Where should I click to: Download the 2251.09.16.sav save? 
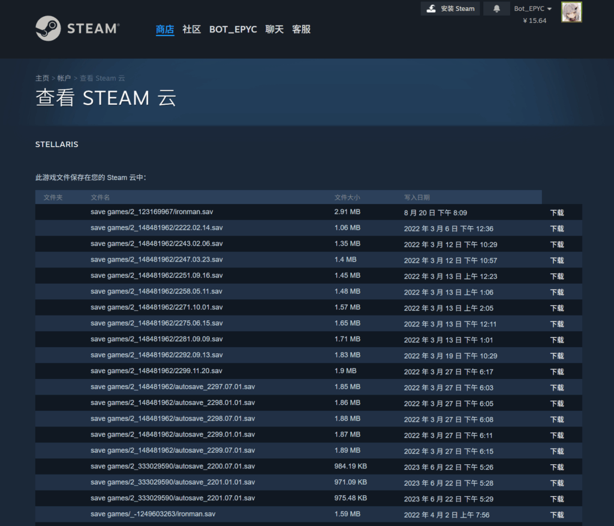[557, 276]
